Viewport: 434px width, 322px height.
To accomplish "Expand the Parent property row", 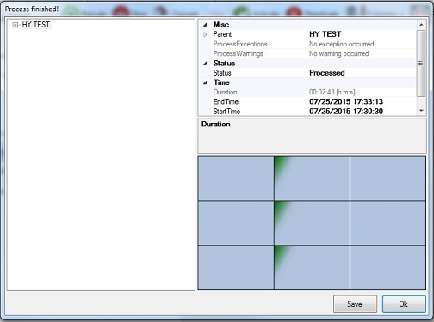I will click(205, 34).
